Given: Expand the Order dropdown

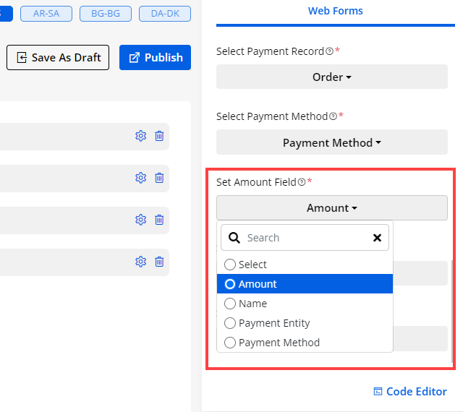Looking at the screenshot, I should (x=331, y=77).
